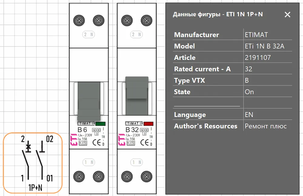Viewport: 303px width, 196px height.
Task: Click the Language field label
Action: [190, 115]
